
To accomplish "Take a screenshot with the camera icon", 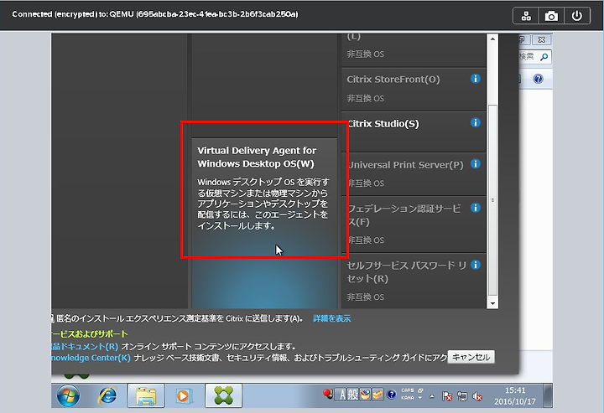I will pos(551,16).
